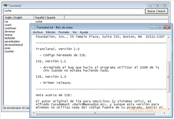Click the 'Translate2, Versión 2.0' line

click(x=57, y=49)
